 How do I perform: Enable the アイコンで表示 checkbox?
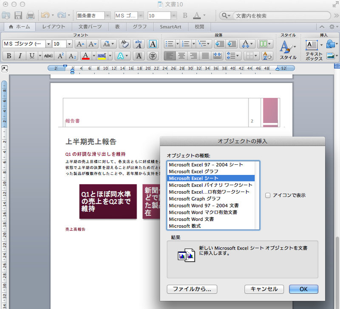point(268,195)
